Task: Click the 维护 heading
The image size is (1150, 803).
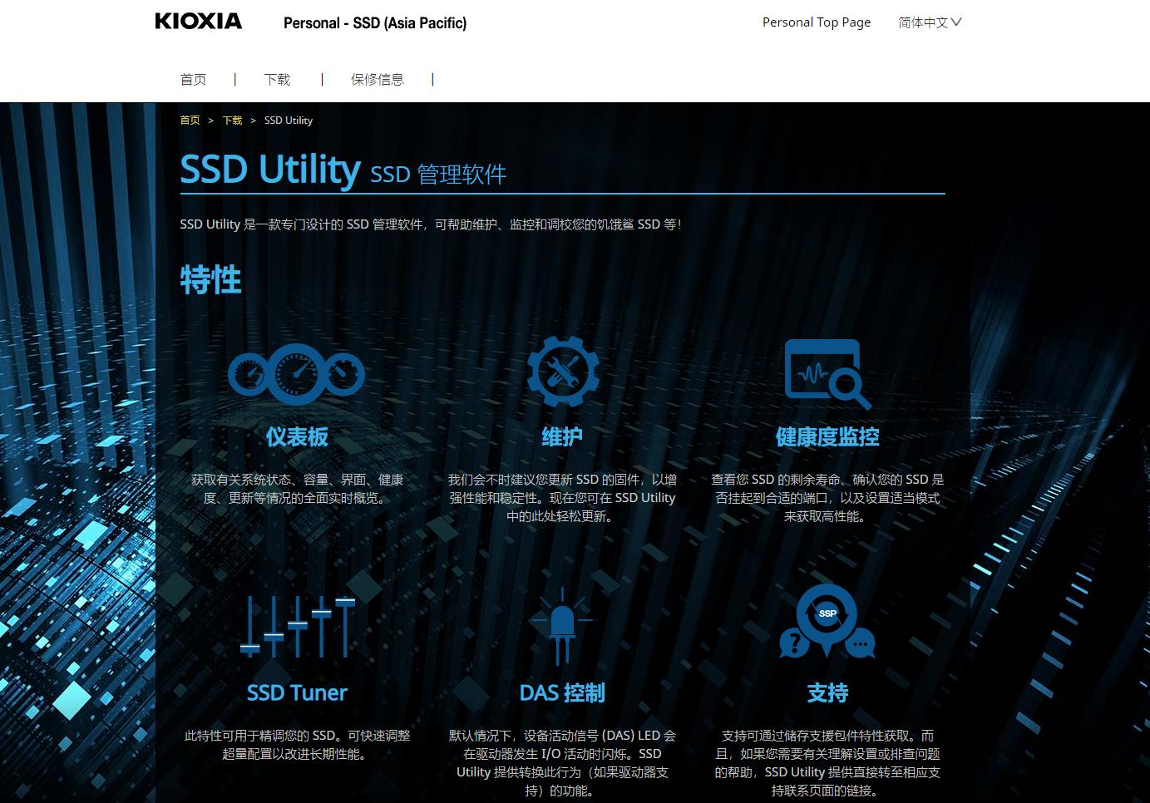Action: [562, 437]
